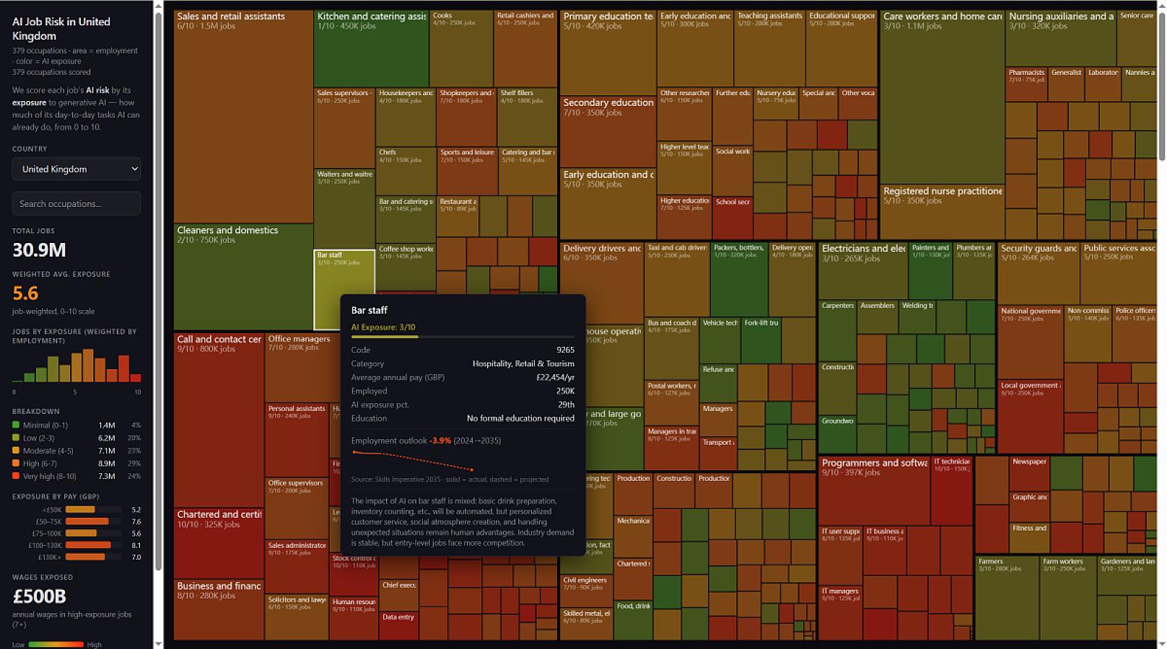Select the Primary education teachers tile
1167x649 pixels.
coord(608,52)
